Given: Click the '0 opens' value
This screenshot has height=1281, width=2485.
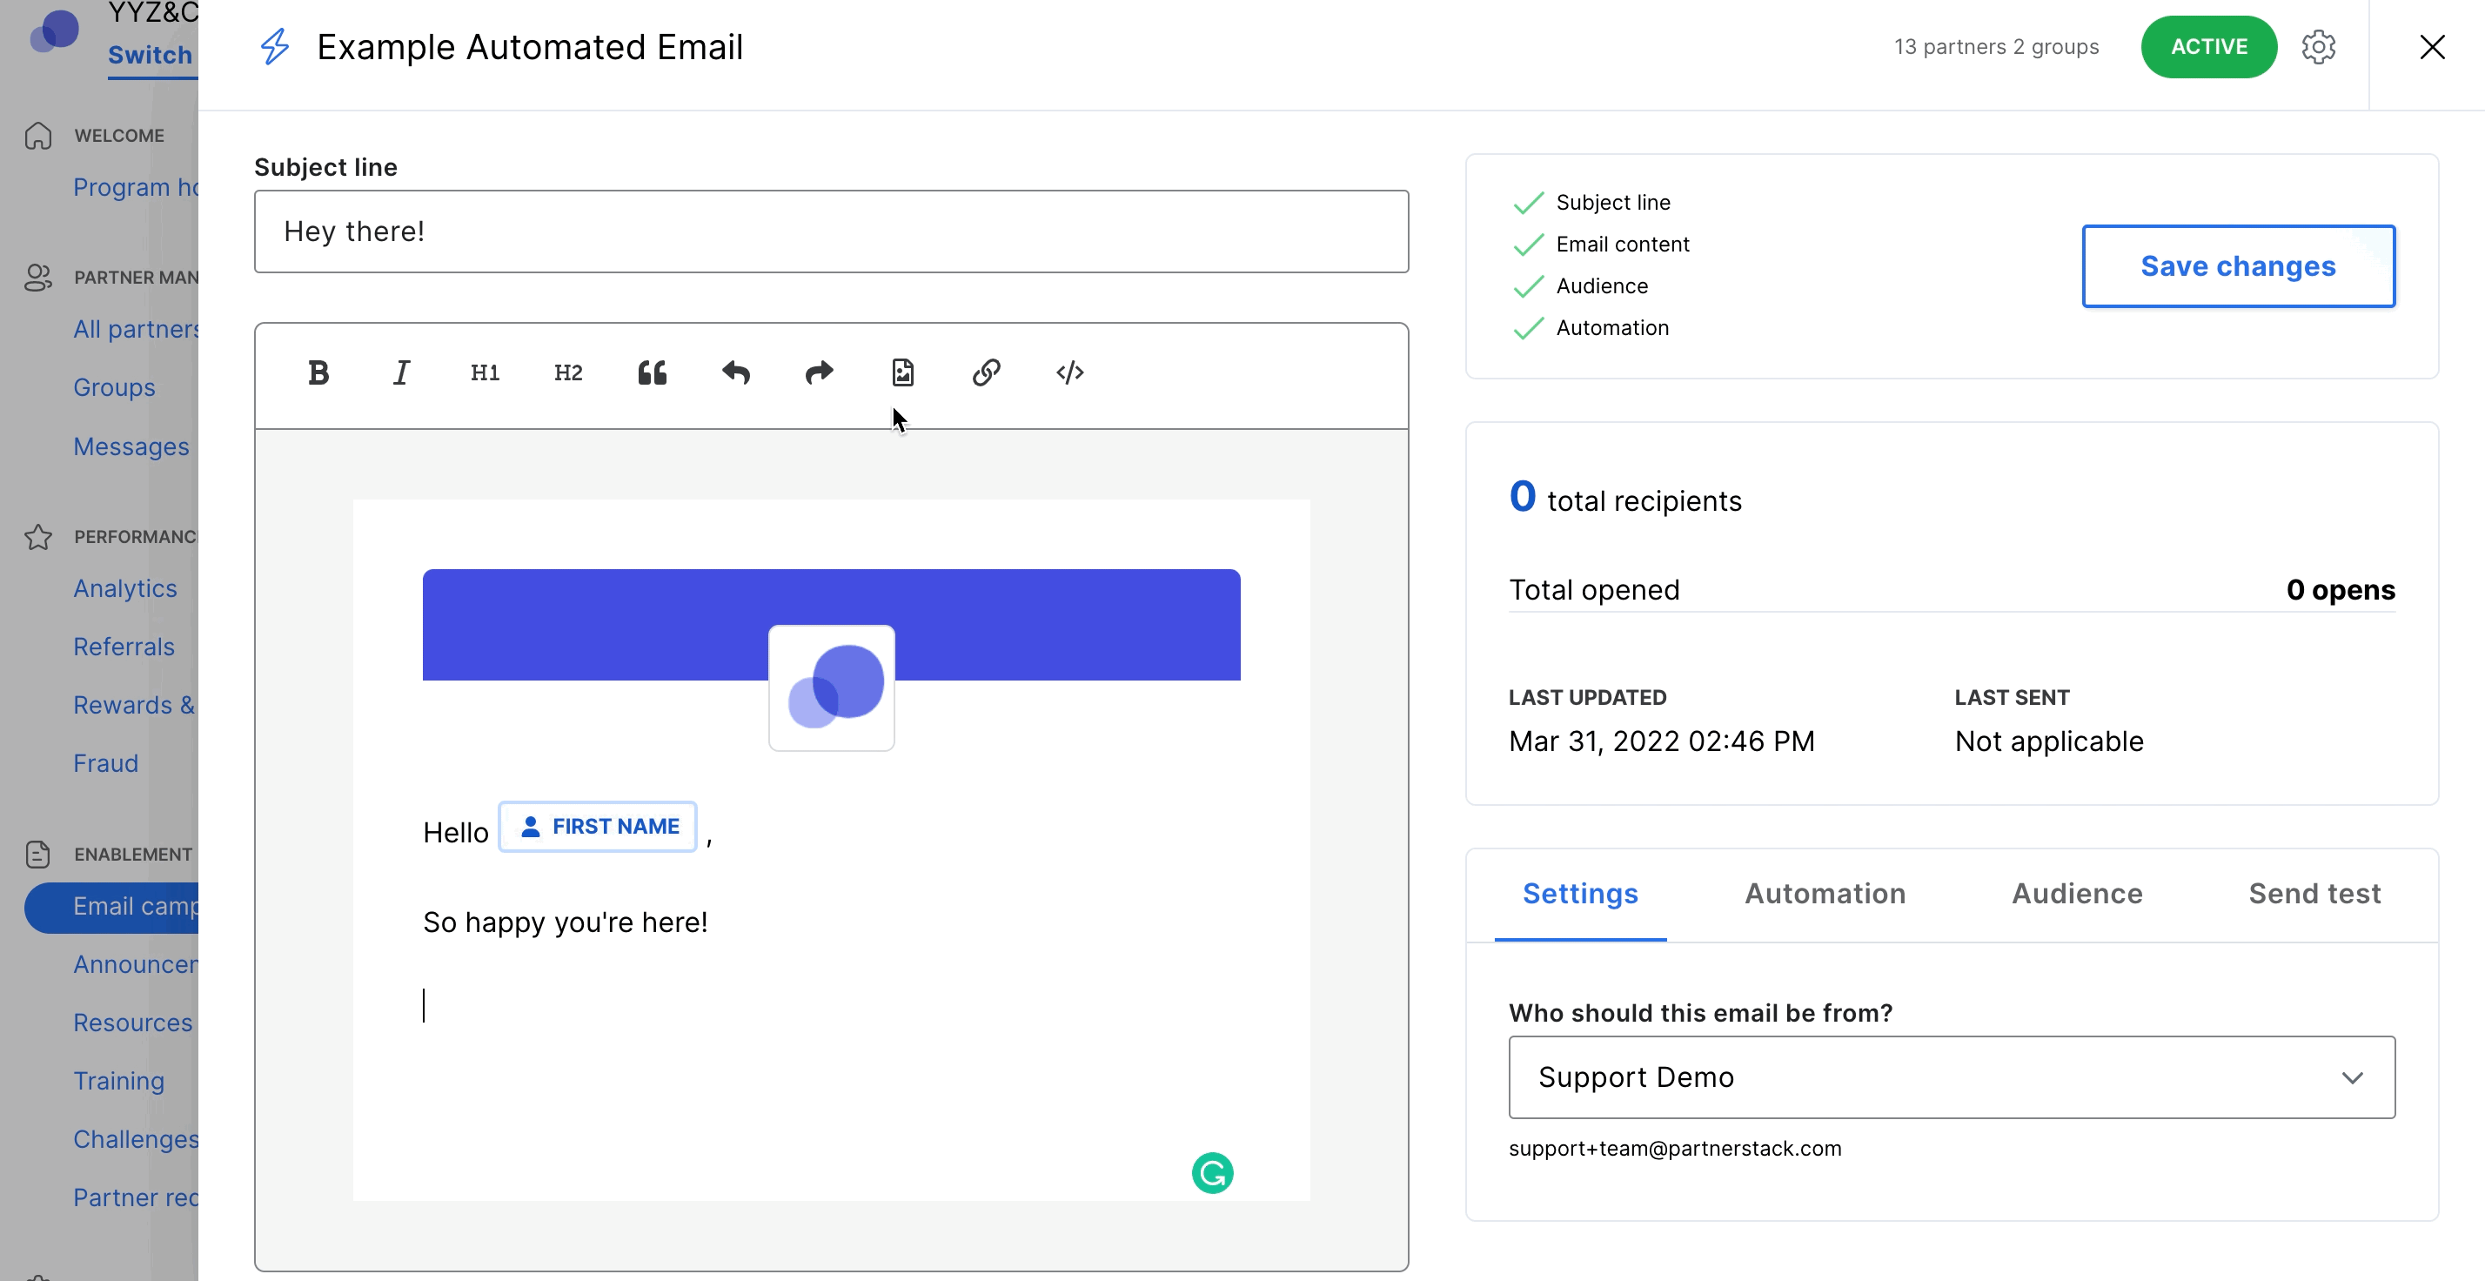Looking at the screenshot, I should pos(2341,590).
